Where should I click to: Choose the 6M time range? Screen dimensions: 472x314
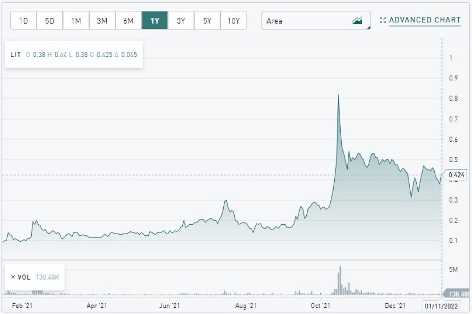128,20
